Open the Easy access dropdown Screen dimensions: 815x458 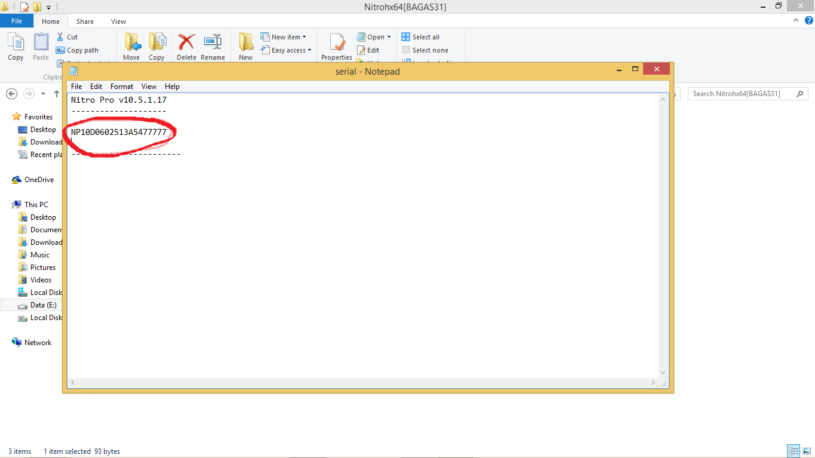click(286, 50)
